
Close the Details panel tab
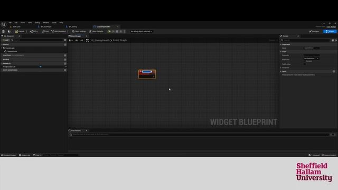tap(298, 36)
